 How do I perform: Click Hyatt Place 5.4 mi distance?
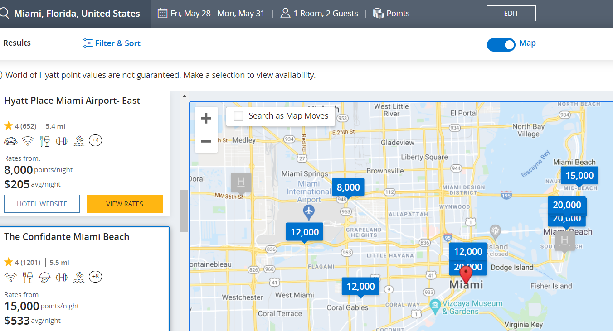[x=56, y=126]
